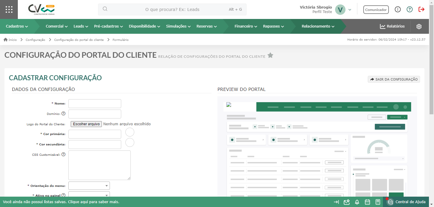Open the vertical dots options icon
The height and width of the screenshot is (207, 434).
click(398, 9)
